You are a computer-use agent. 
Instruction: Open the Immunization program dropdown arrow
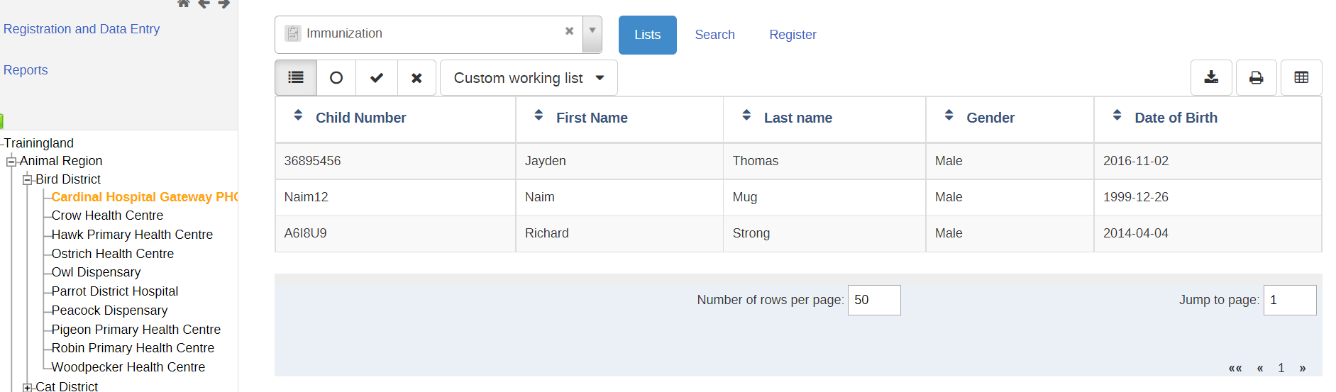(x=592, y=34)
